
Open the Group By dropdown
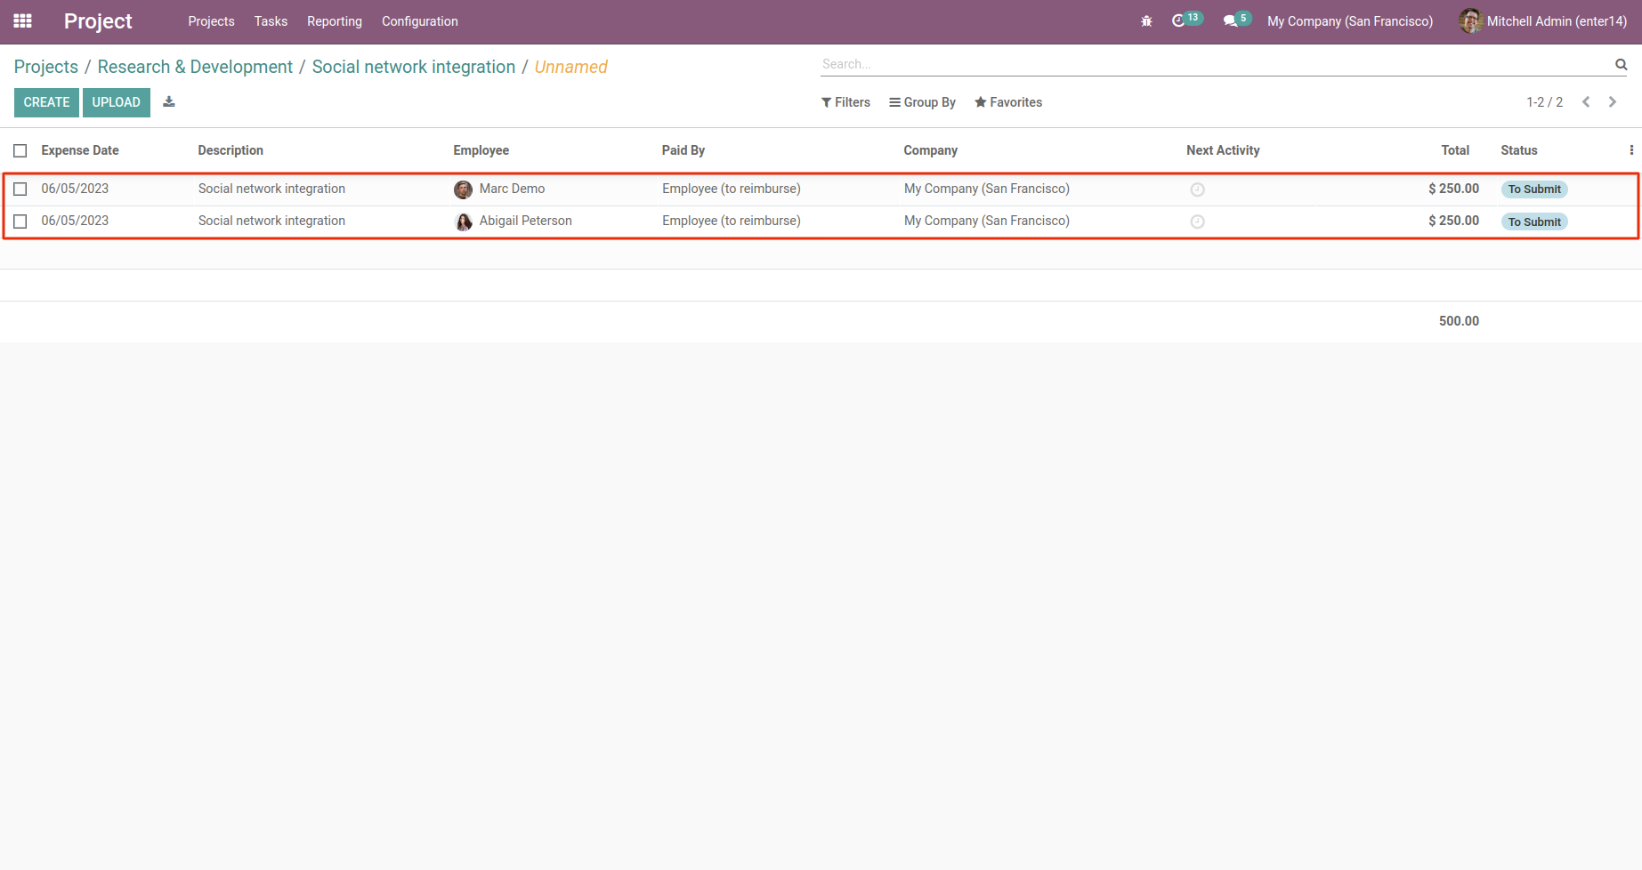[922, 102]
